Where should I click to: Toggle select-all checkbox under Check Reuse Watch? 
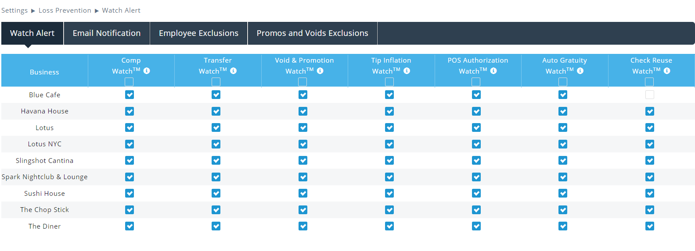[x=649, y=82]
